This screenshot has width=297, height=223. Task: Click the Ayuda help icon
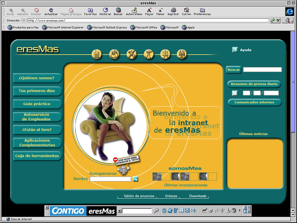(x=236, y=50)
